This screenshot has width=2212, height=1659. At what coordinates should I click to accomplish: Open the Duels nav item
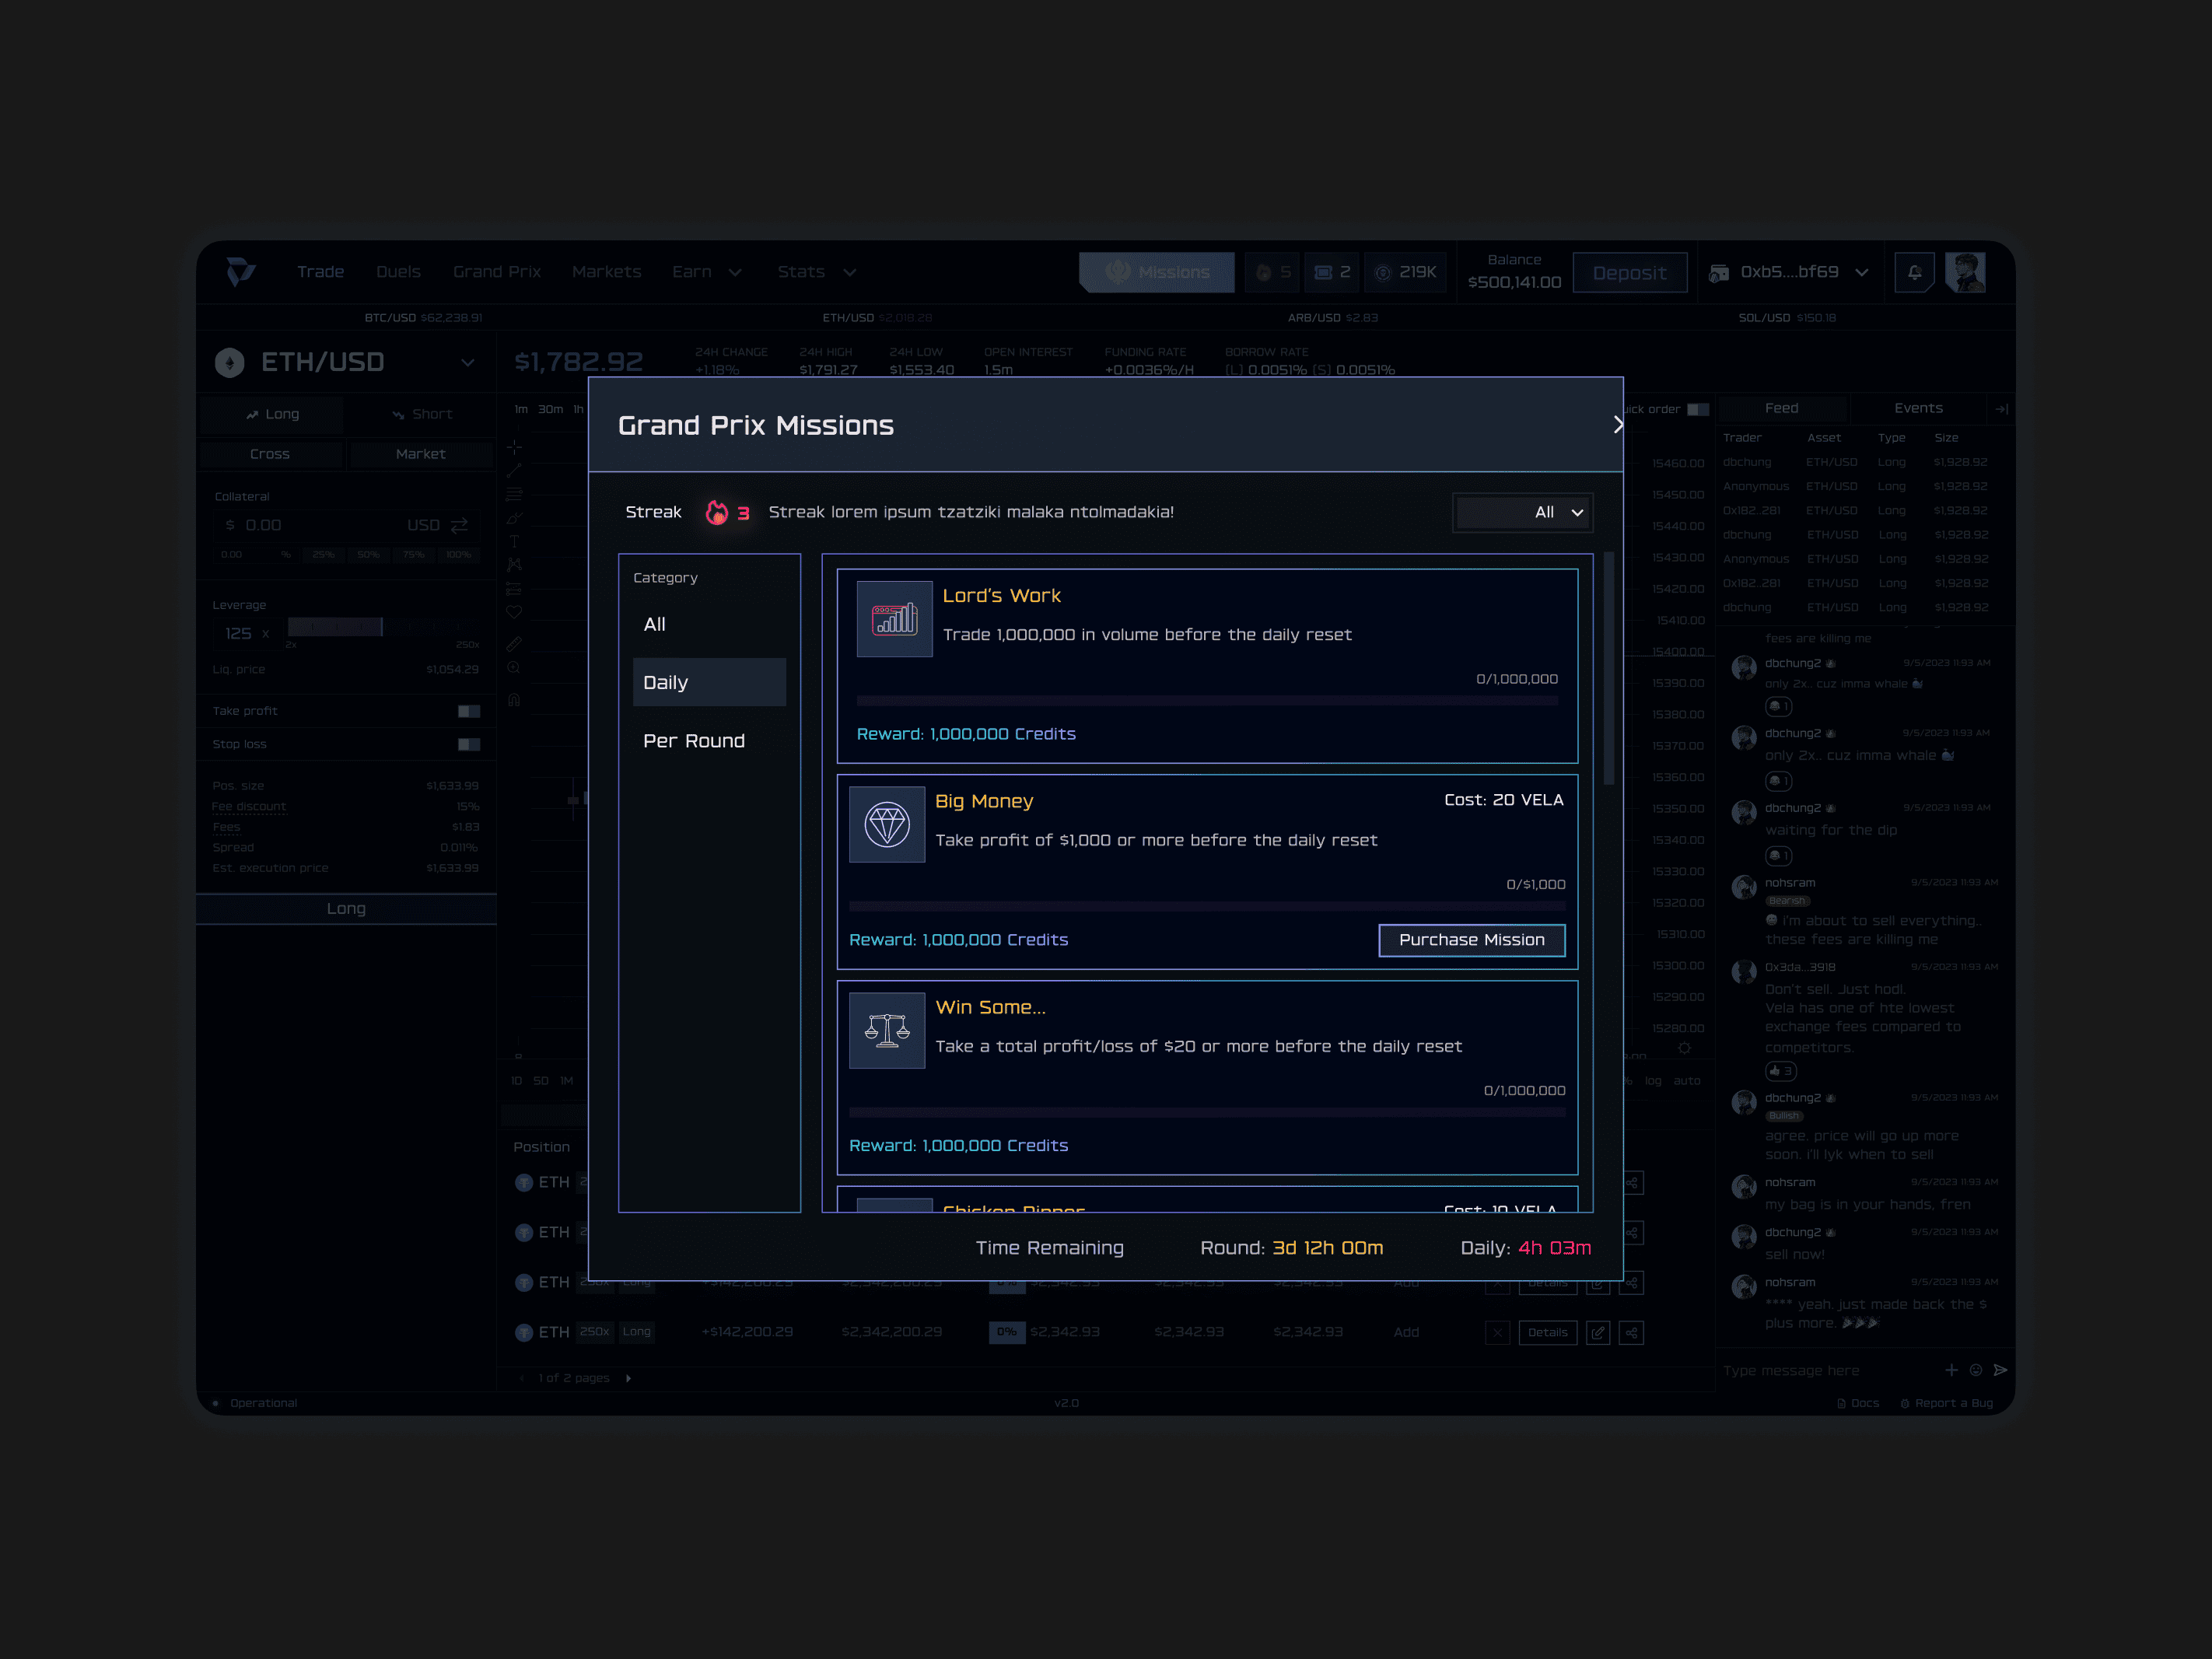[398, 272]
